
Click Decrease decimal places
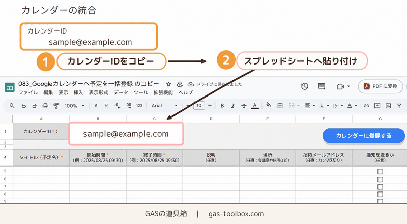pyautogui.click(x=118, y=106)
